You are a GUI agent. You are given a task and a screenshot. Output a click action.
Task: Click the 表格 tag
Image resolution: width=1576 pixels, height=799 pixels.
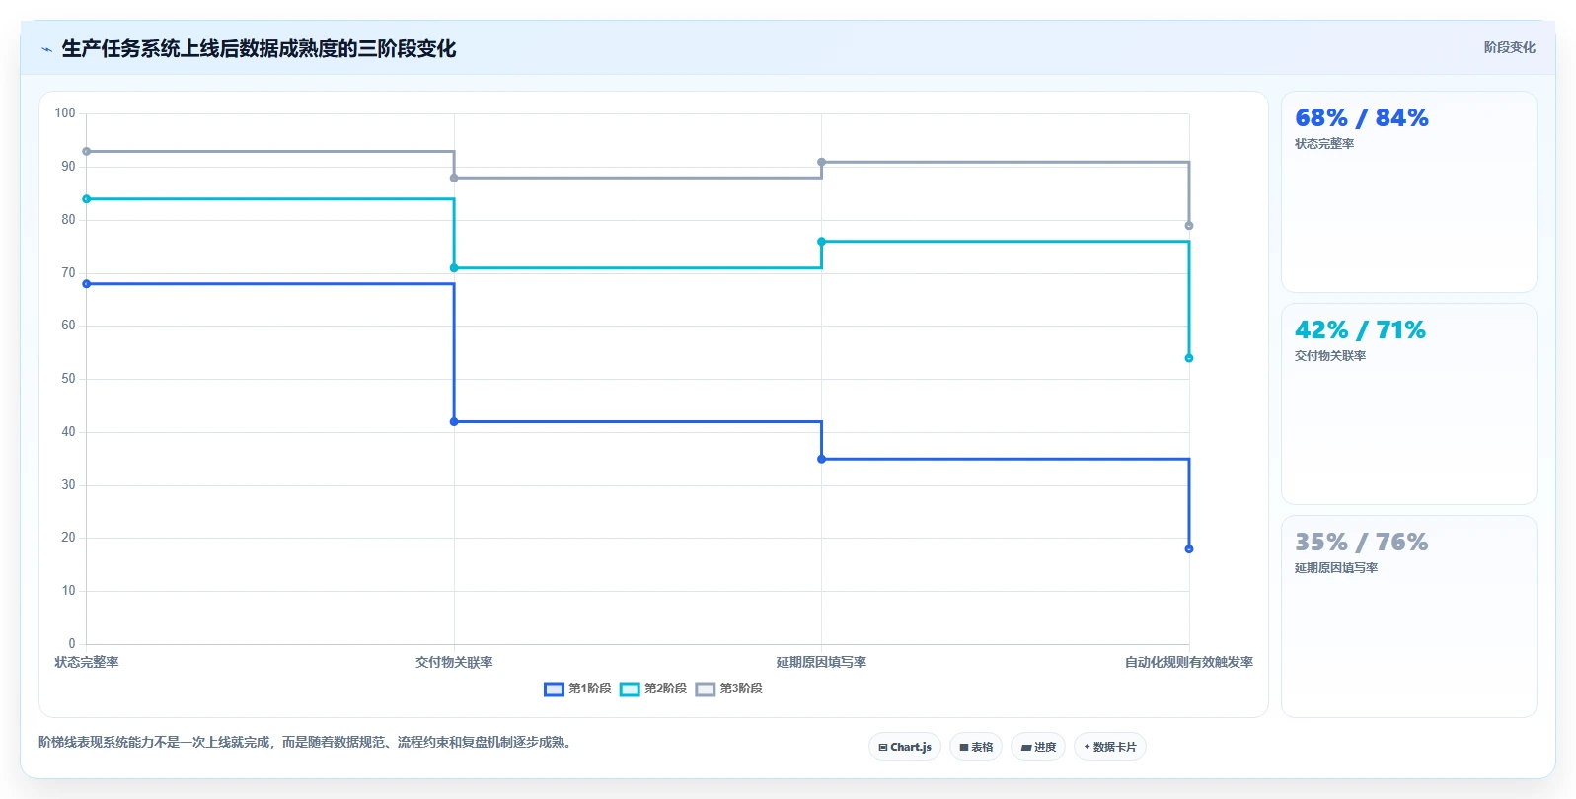coord(976,747)
